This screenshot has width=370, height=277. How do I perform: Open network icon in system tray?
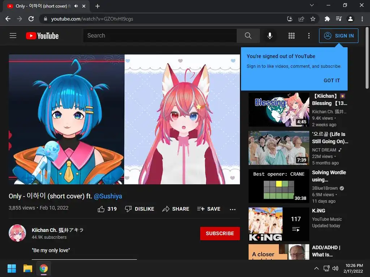pyautogui.click(x=327, y=268)
